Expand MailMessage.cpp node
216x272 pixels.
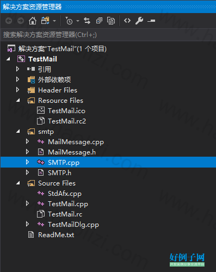click(27, 141)
